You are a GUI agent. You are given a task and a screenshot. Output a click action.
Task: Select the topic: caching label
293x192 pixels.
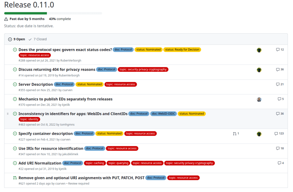pyautogui.click(x=95, y=163)
